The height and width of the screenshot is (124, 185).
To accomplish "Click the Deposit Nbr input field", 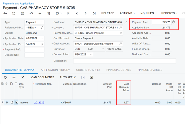I will point(34,55).
